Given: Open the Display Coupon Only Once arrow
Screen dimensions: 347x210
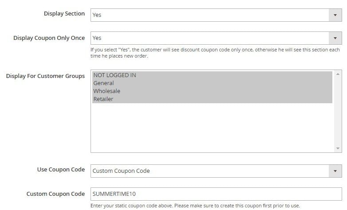Looking at the screenshot, I should click(335, 38).
